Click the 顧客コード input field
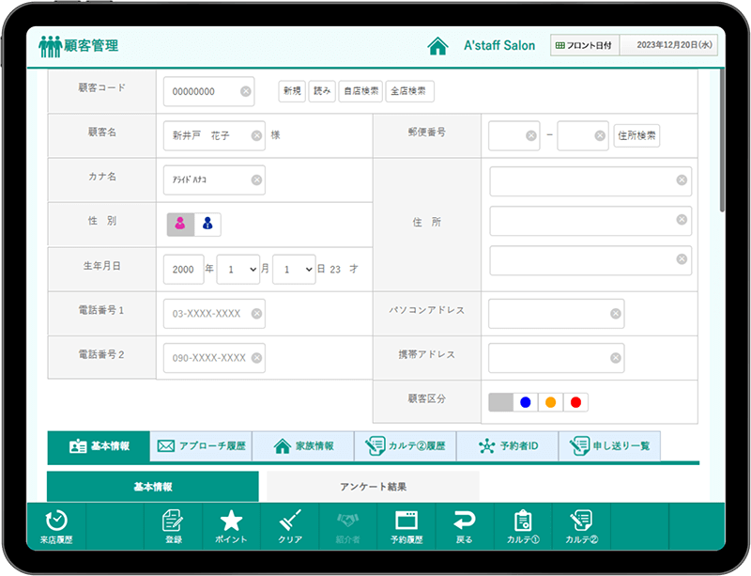The height and width of the screenshot is (576, 751). coord(208,91)
